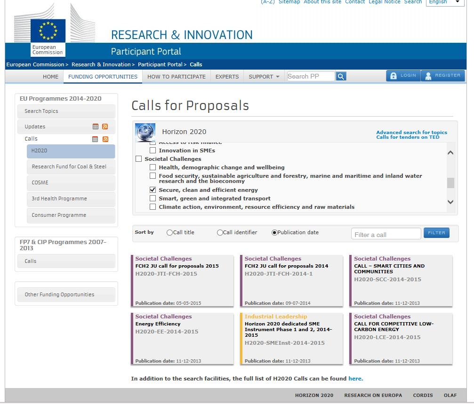Check the Innovation in SMEs checkbox
Screen dimensions: 474x404
click(x=153, y=151)
